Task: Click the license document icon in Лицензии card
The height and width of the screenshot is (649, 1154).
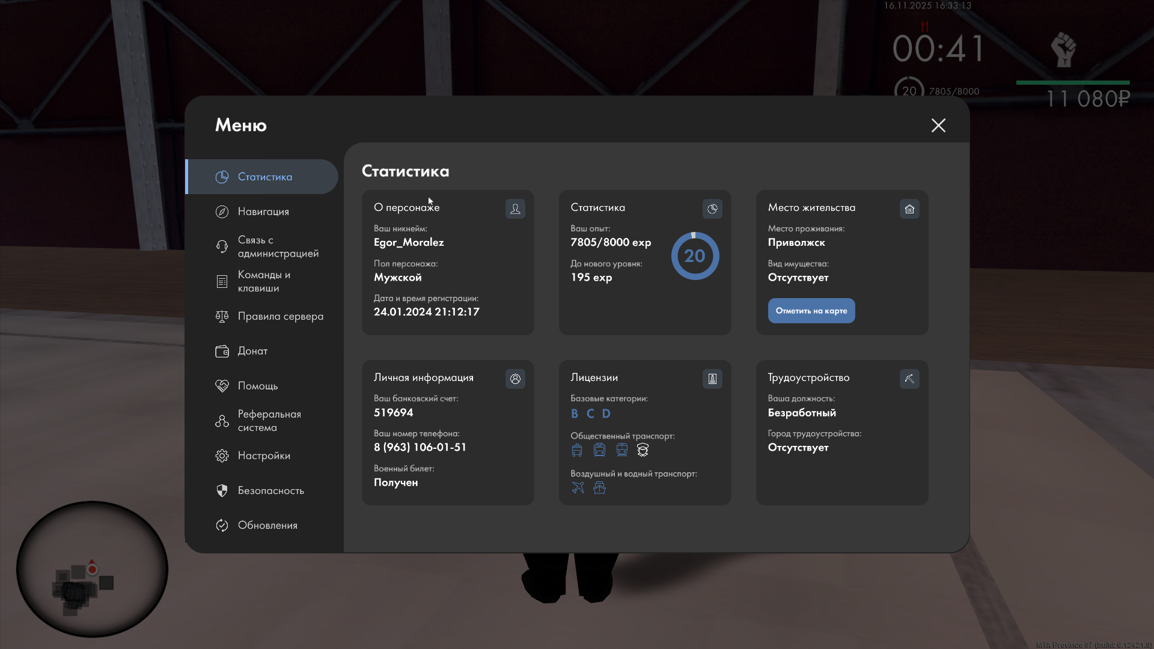Action: point(712,379)
